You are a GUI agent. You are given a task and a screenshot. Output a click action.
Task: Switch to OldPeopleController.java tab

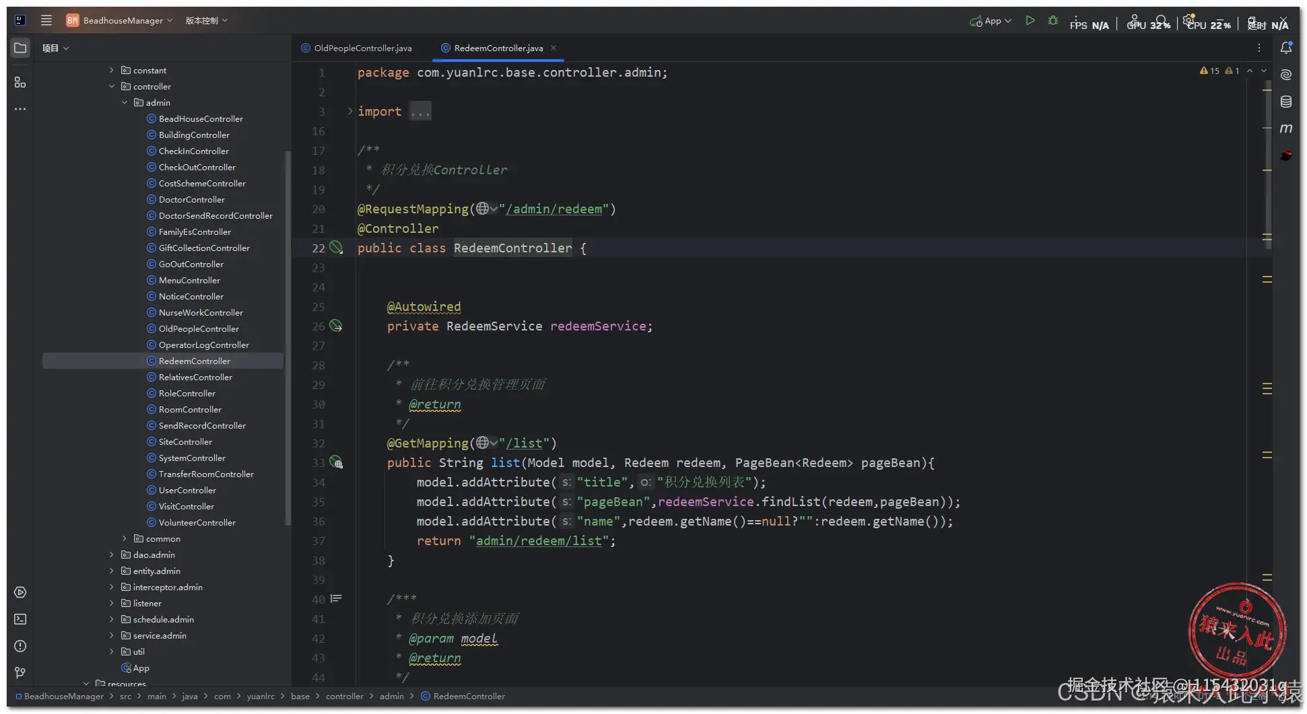coord(362,48)
